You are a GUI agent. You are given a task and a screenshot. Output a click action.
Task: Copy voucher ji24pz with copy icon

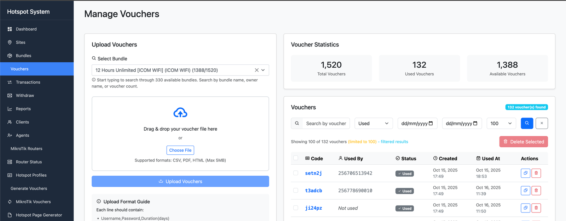click(x=526, y=208)
